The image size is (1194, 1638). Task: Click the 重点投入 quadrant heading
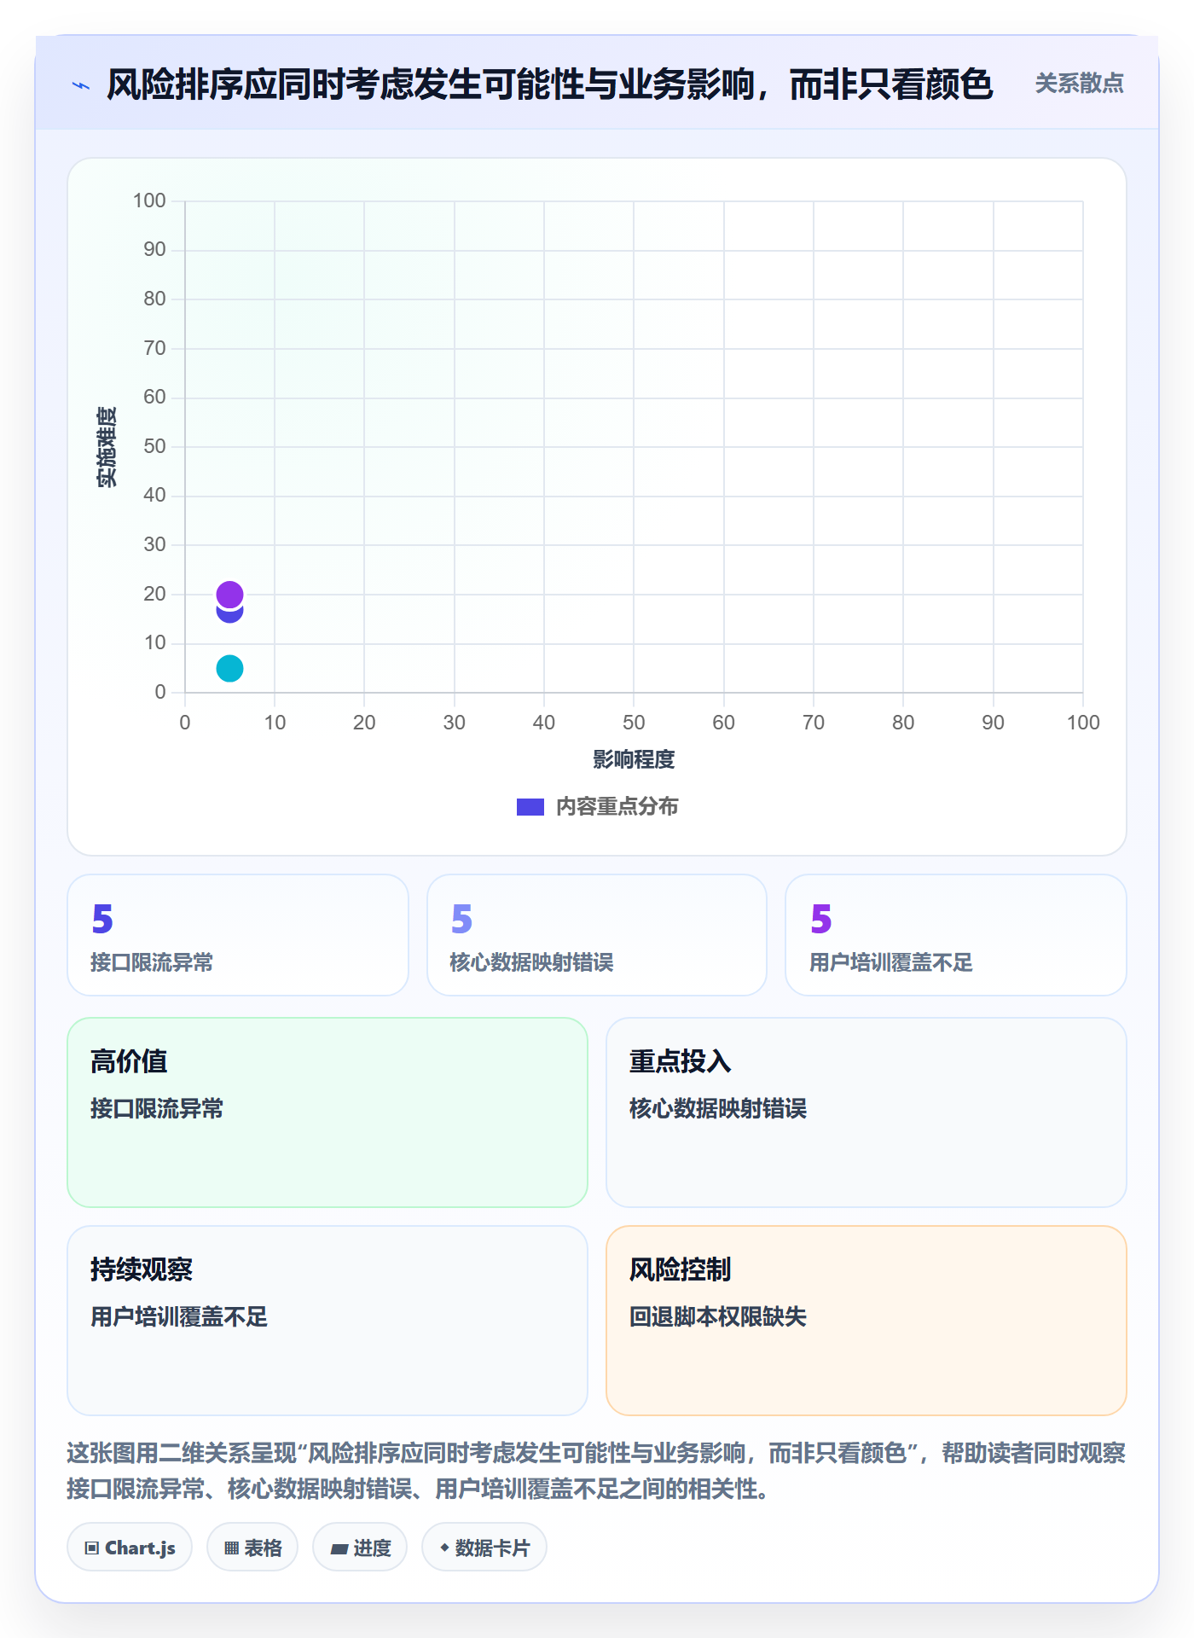click(x=681, y=1061)
